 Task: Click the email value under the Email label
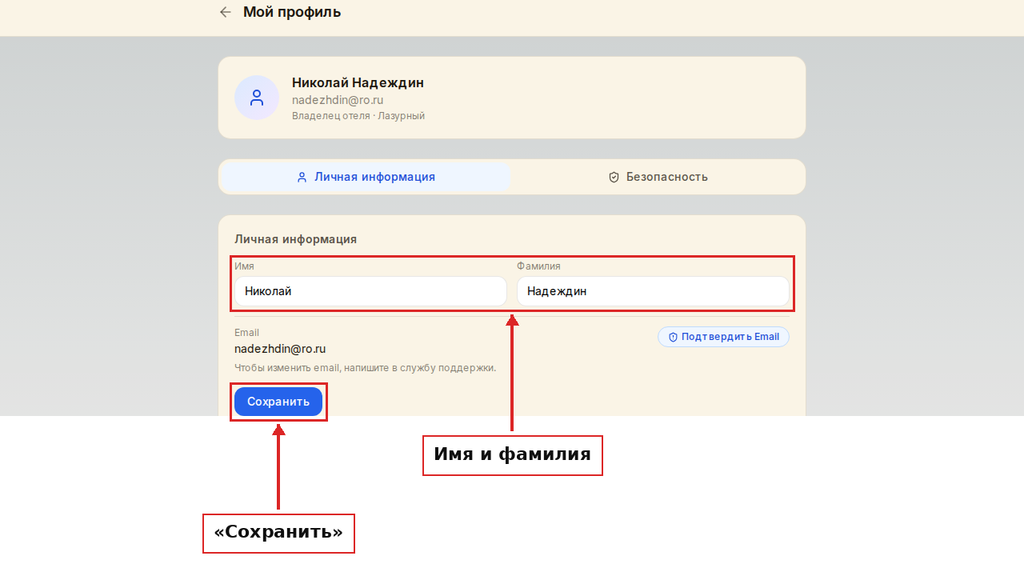point(280,349)
